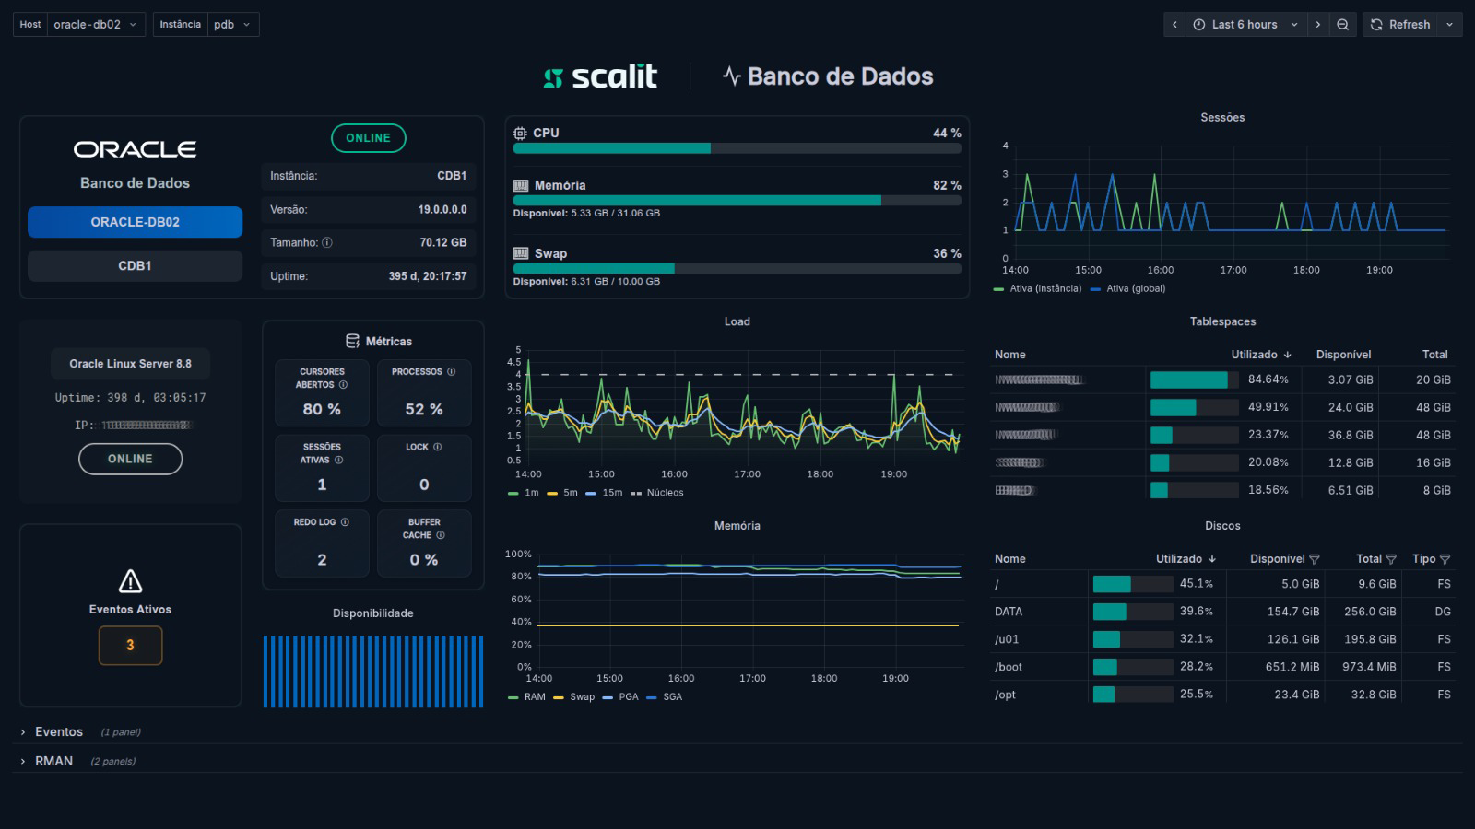Toggle the 1m series in Load legend
This screenshot has height=829, width=1475.
tap(524, 493)
